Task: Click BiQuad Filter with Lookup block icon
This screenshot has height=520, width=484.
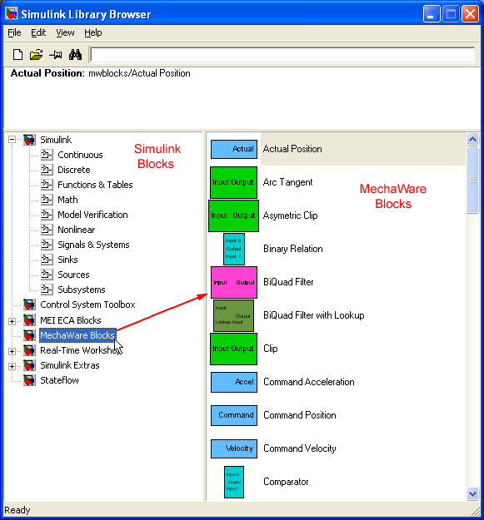Action: 234,315
